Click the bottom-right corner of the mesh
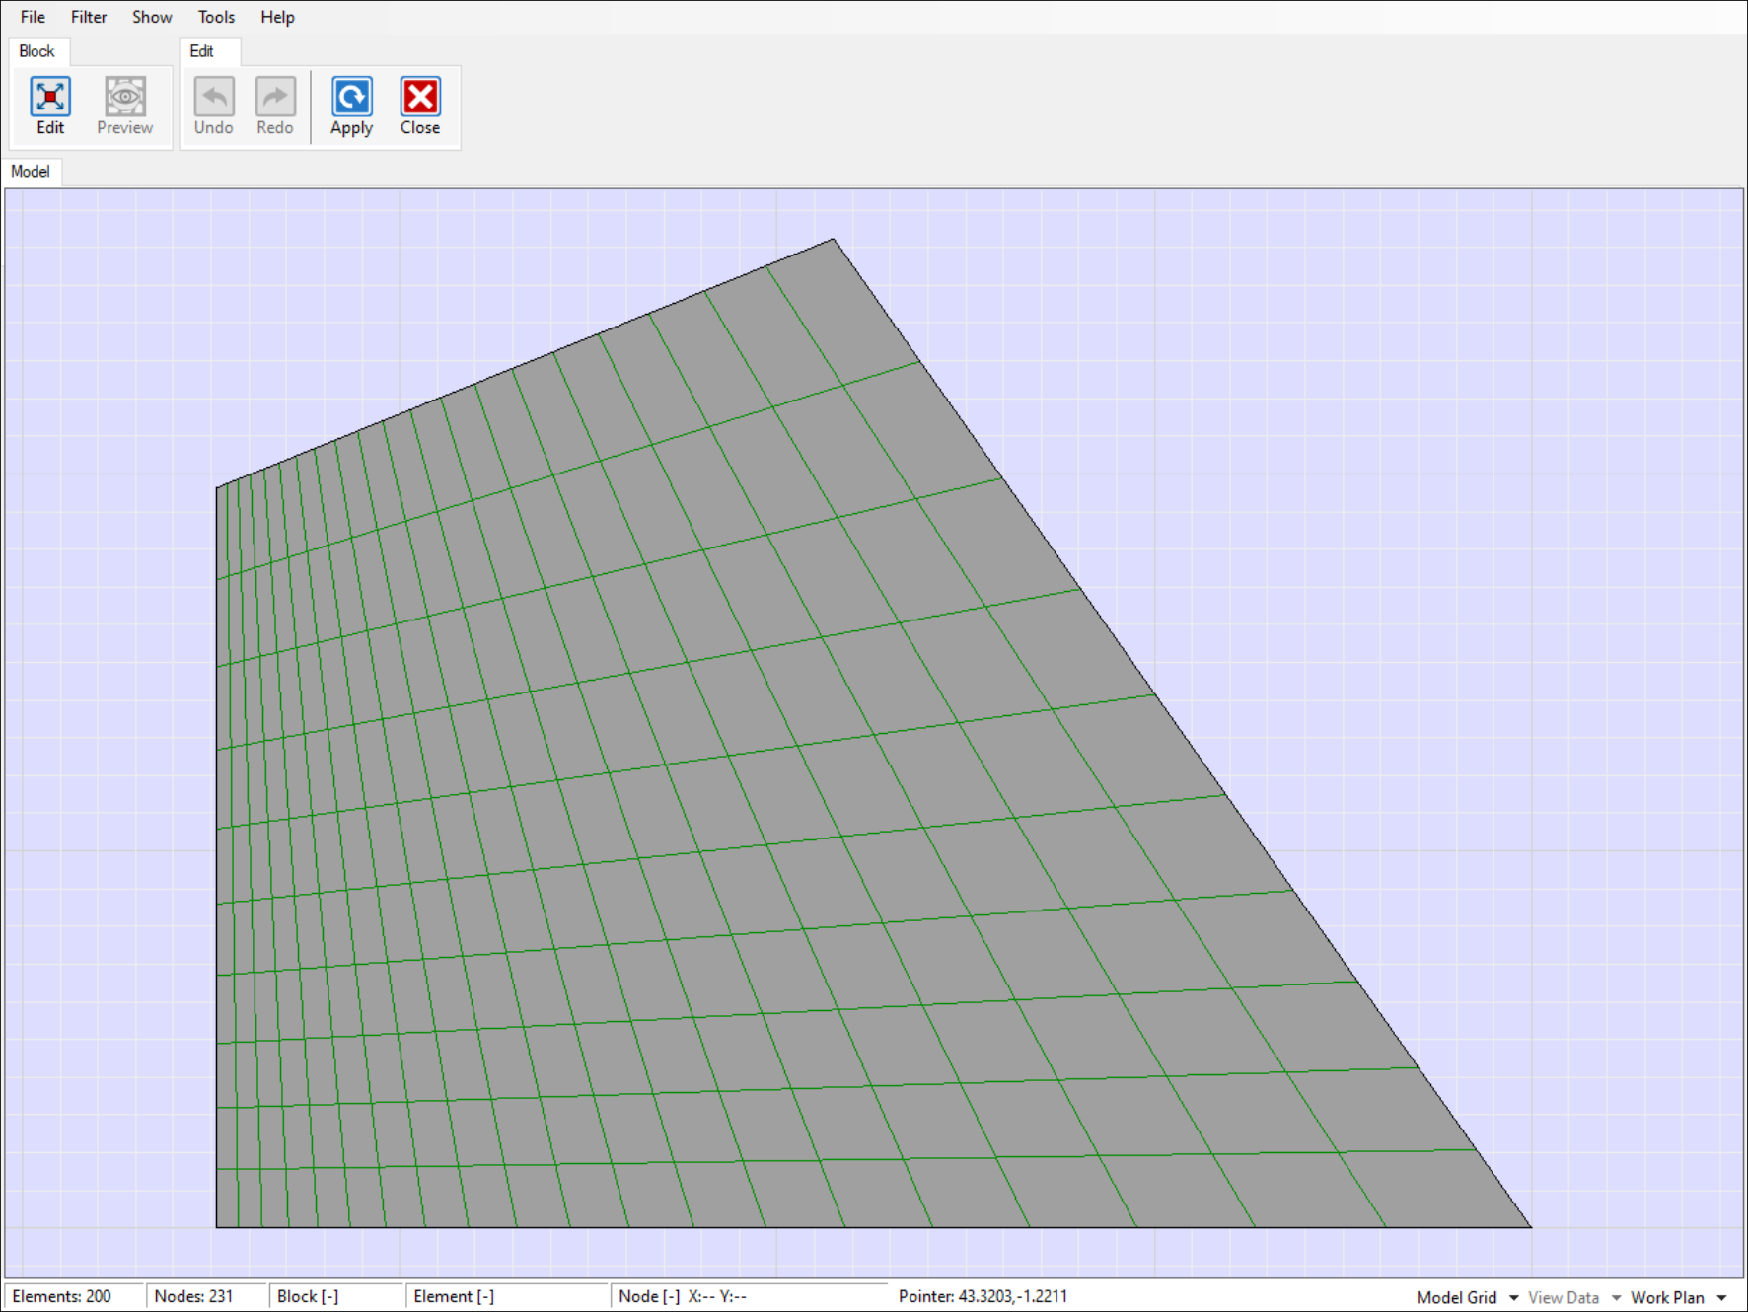The width and height of the screenshot is (1748, 1312). pos(1531,1227)
